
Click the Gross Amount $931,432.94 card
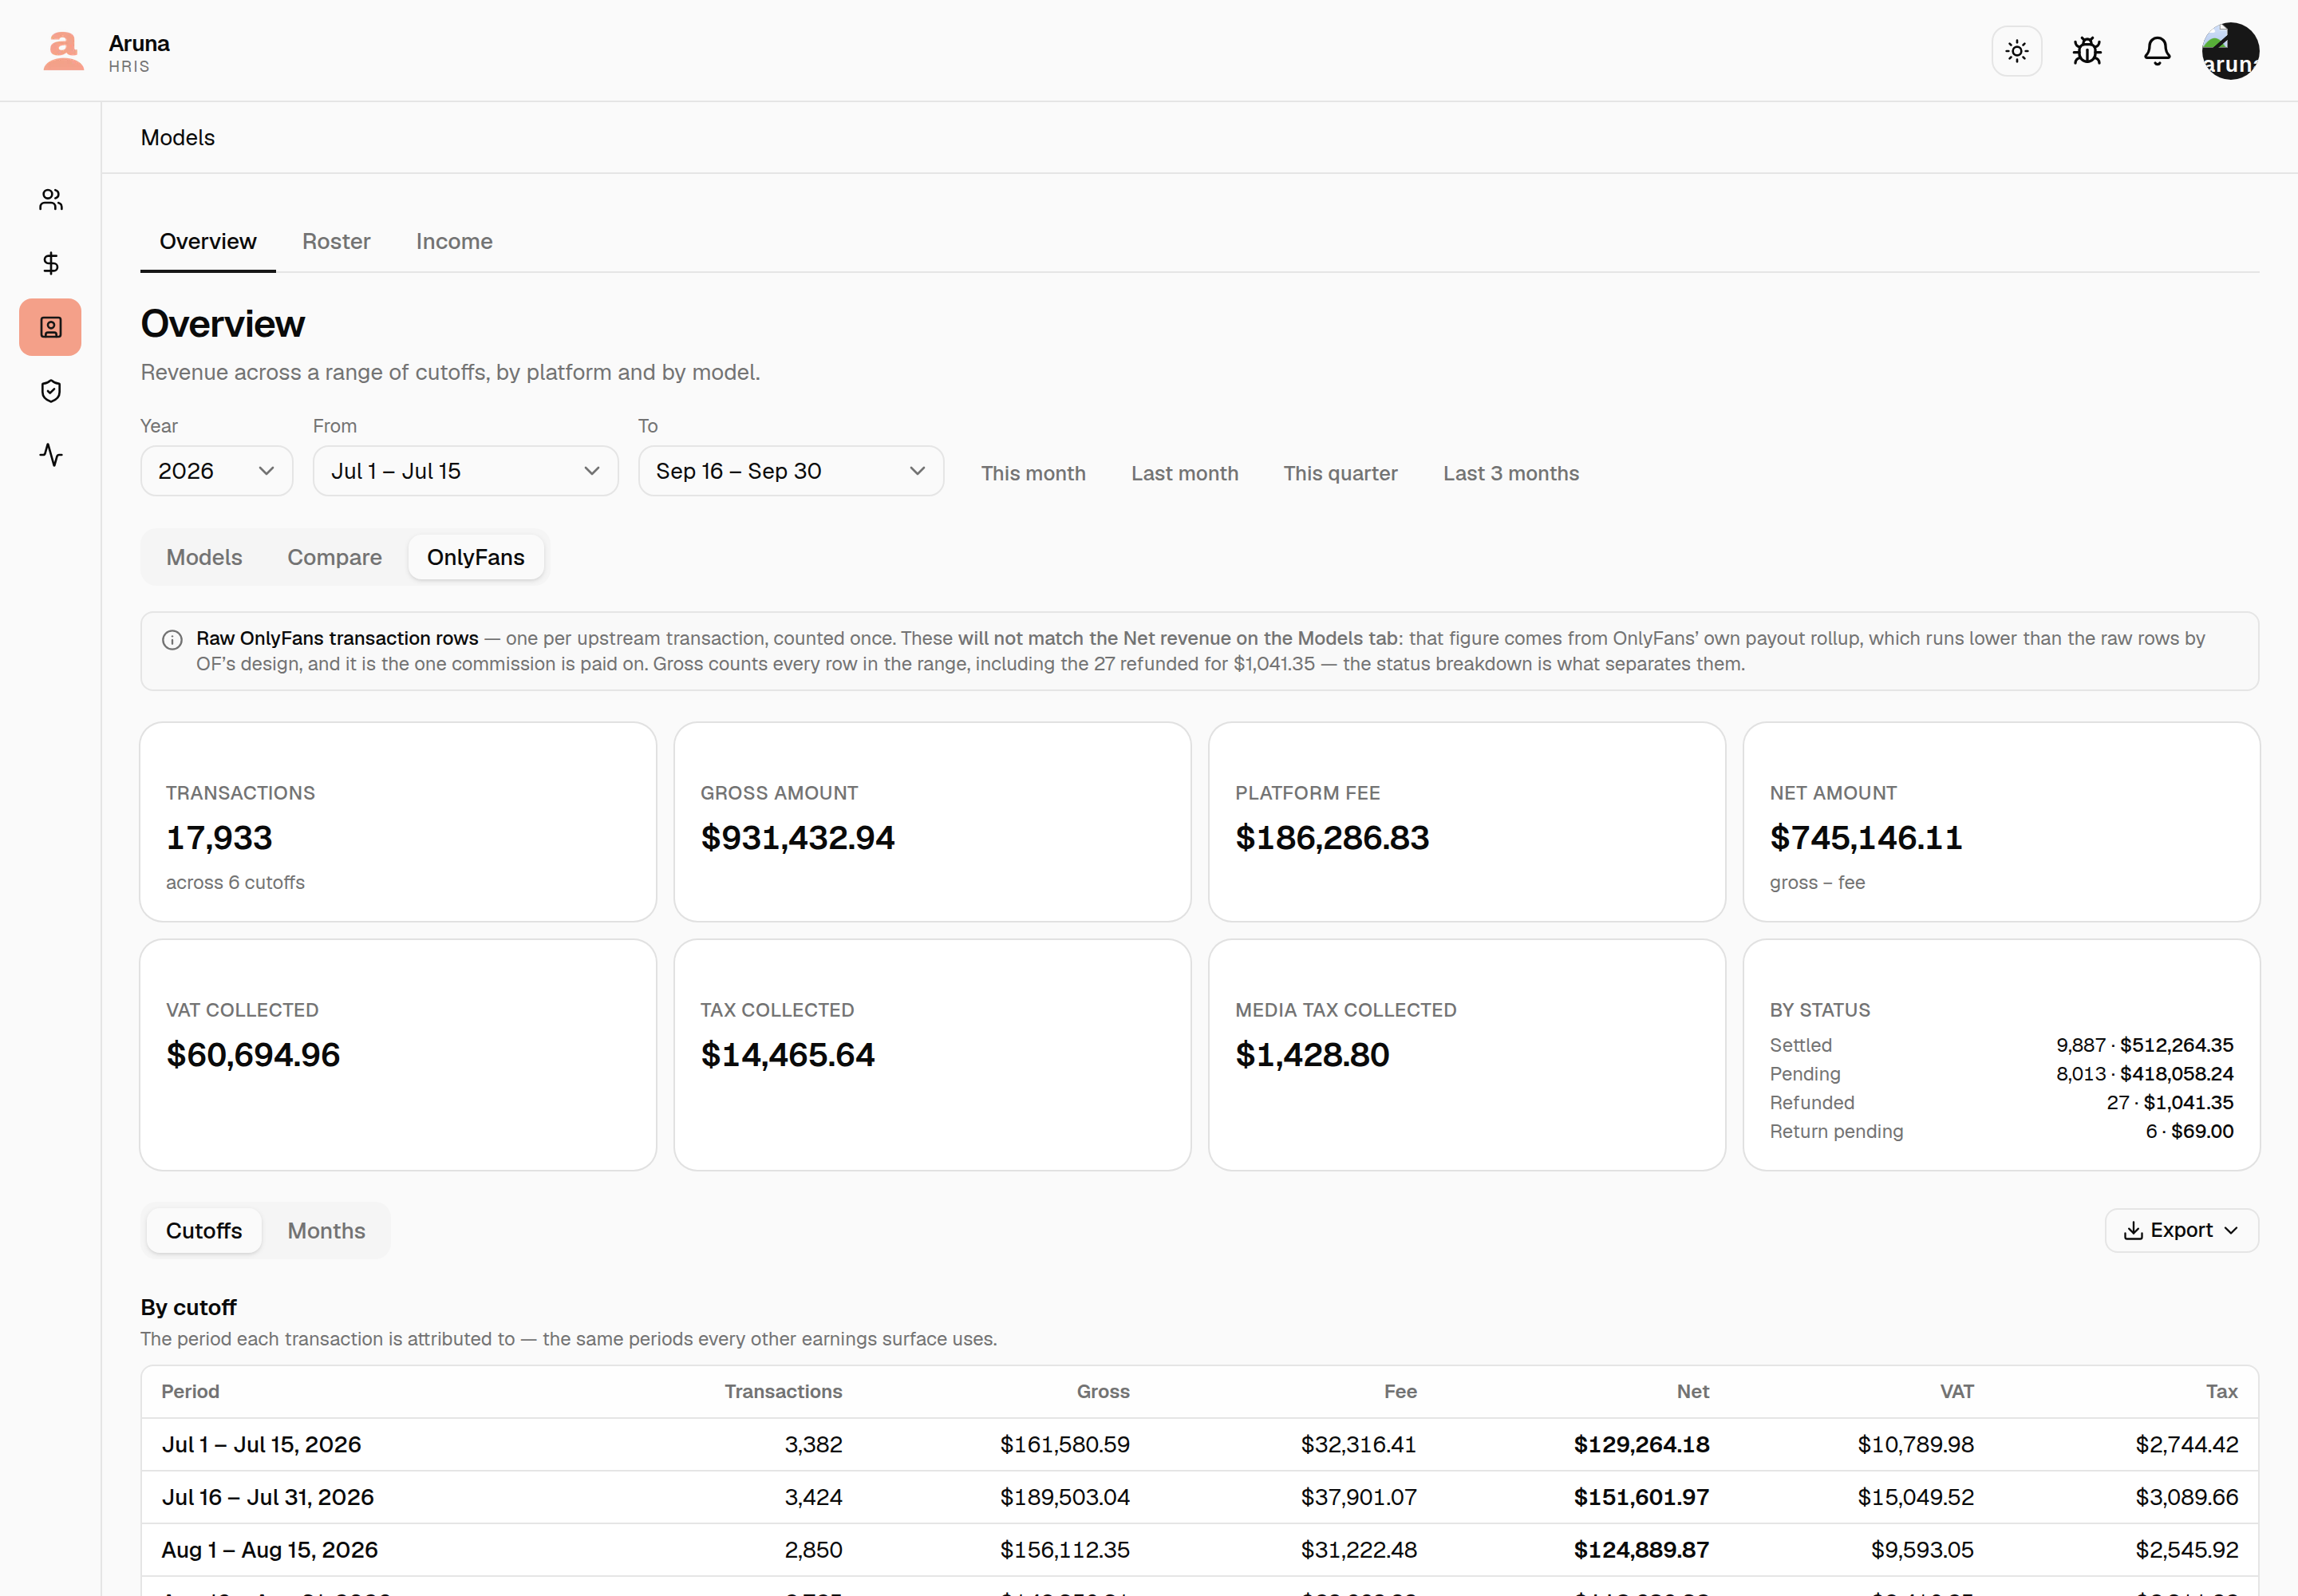[932, 822]
